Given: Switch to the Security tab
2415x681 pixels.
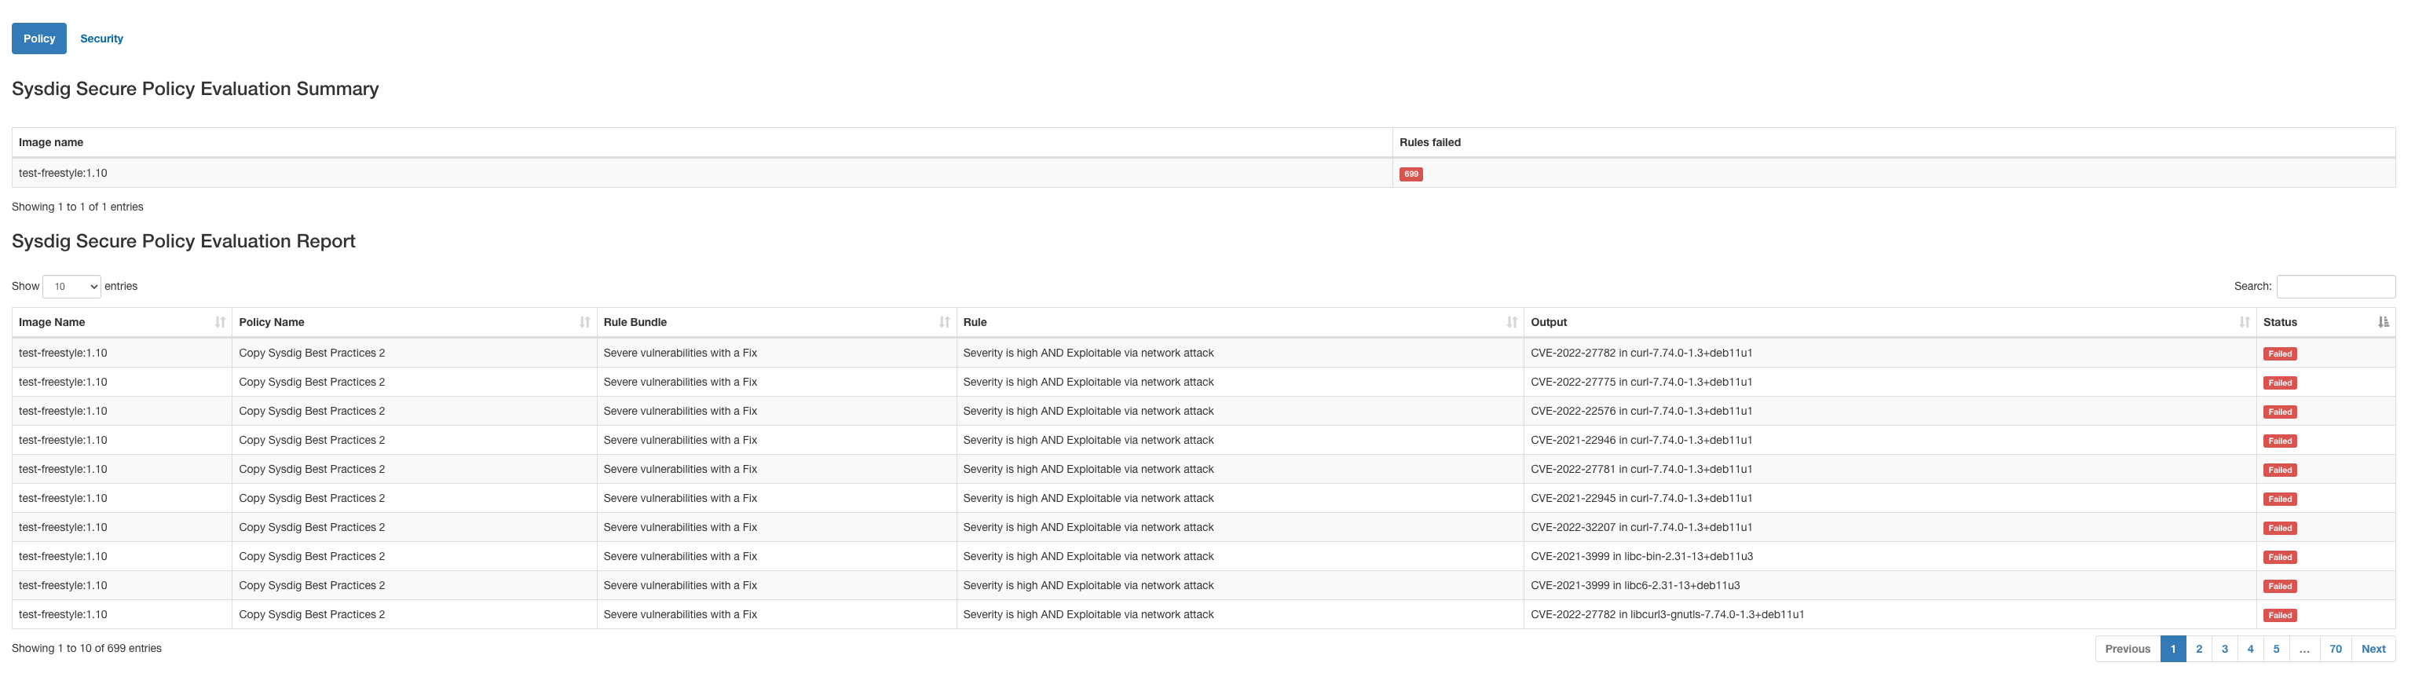Looking at the screenshot, I should tap(101, 38).
